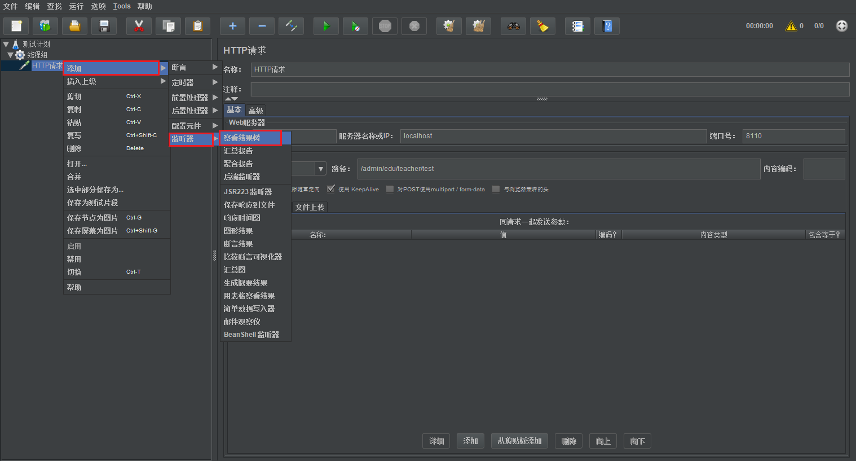This screenshot has width=856, height=461.
Task: Click the Copy icon in the toolbar
Action: (x=168, y=26)
